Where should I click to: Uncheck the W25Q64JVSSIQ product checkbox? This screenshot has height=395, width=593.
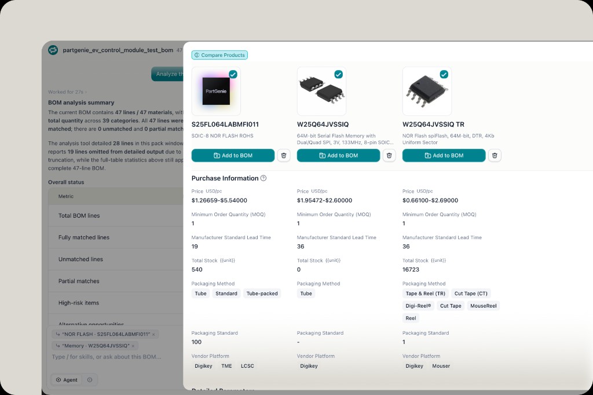coord(338,74)
